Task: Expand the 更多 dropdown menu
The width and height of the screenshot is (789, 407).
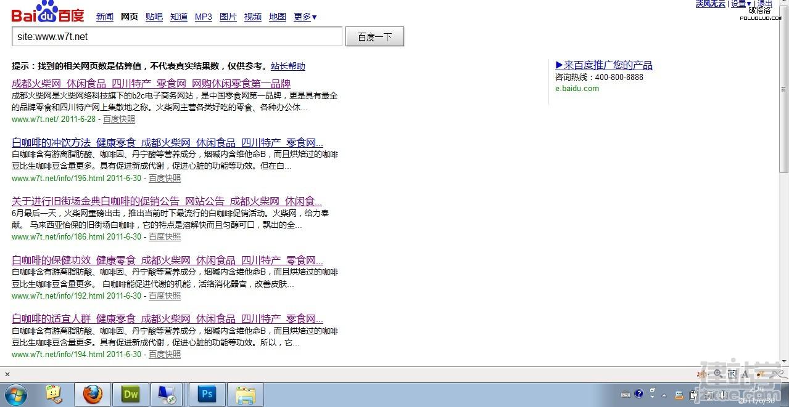Action: pos(305,17)
